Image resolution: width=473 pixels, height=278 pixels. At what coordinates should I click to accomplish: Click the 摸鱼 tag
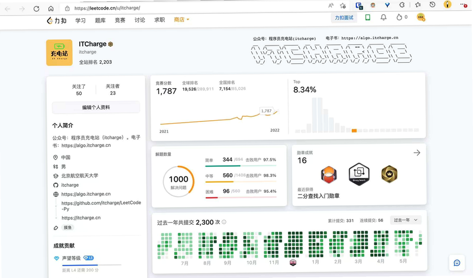coord(67,227)
